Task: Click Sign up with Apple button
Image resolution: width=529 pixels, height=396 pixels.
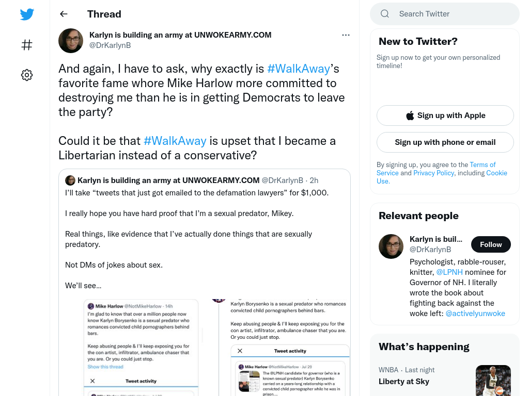Action: point(445,115)
